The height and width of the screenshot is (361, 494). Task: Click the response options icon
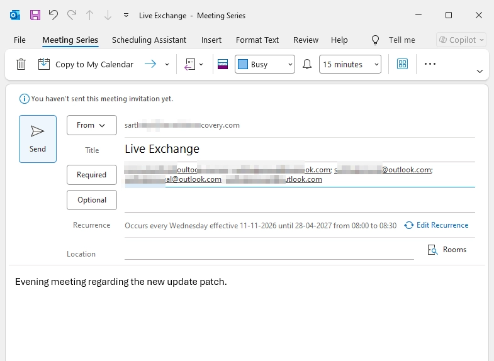[189, 64]
